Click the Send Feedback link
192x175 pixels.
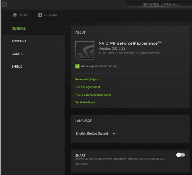point(85,102)
